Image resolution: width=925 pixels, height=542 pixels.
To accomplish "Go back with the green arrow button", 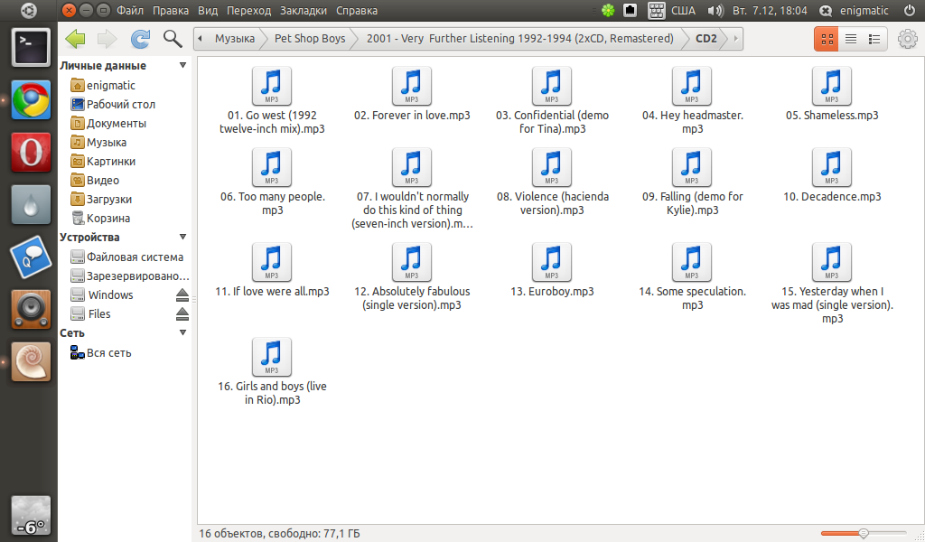I will coord(76,39).
